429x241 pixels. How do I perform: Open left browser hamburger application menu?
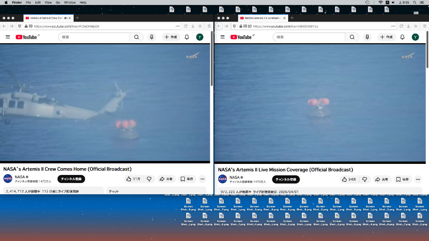(x=209, y=26)
